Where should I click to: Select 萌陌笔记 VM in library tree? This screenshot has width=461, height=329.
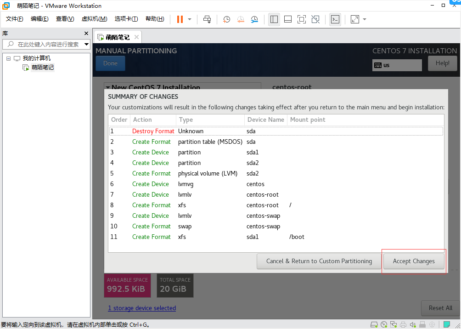(43, 68)
